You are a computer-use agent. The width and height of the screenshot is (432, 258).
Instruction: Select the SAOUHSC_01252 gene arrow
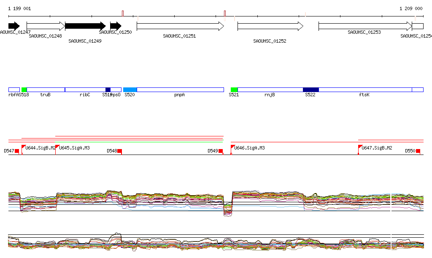point(270,26)
